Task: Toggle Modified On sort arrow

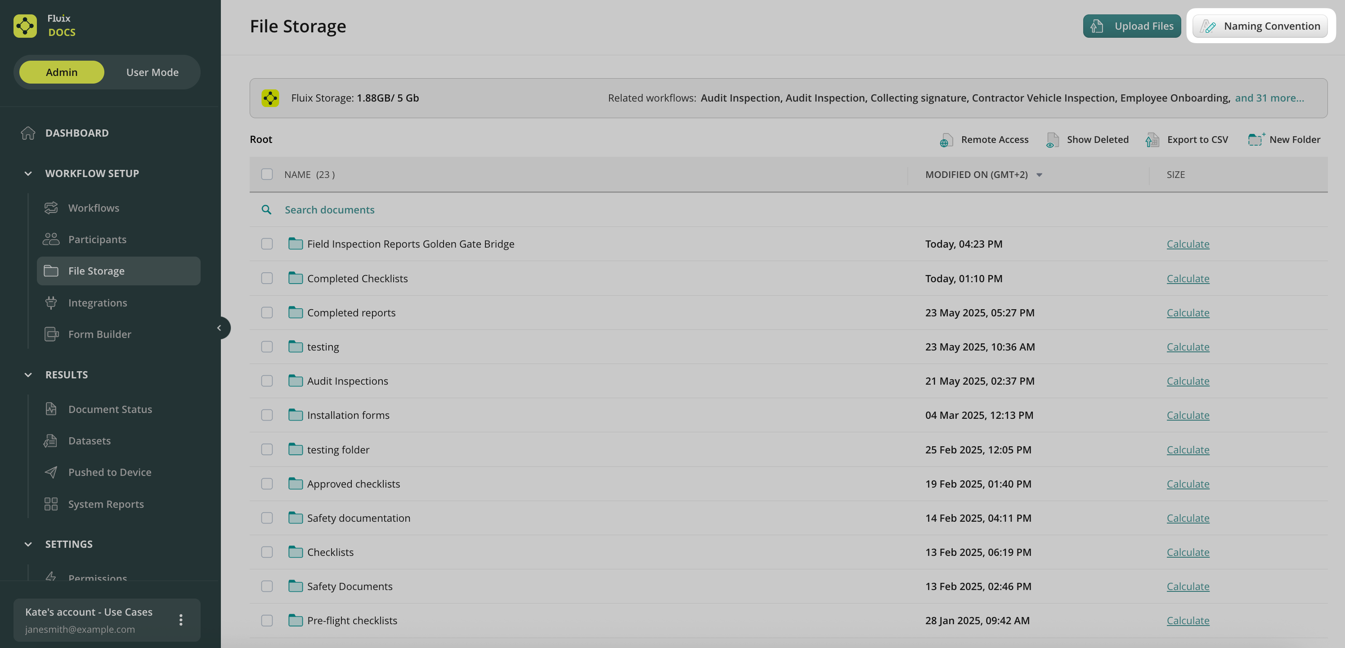Action: (x=1039, y=175)
